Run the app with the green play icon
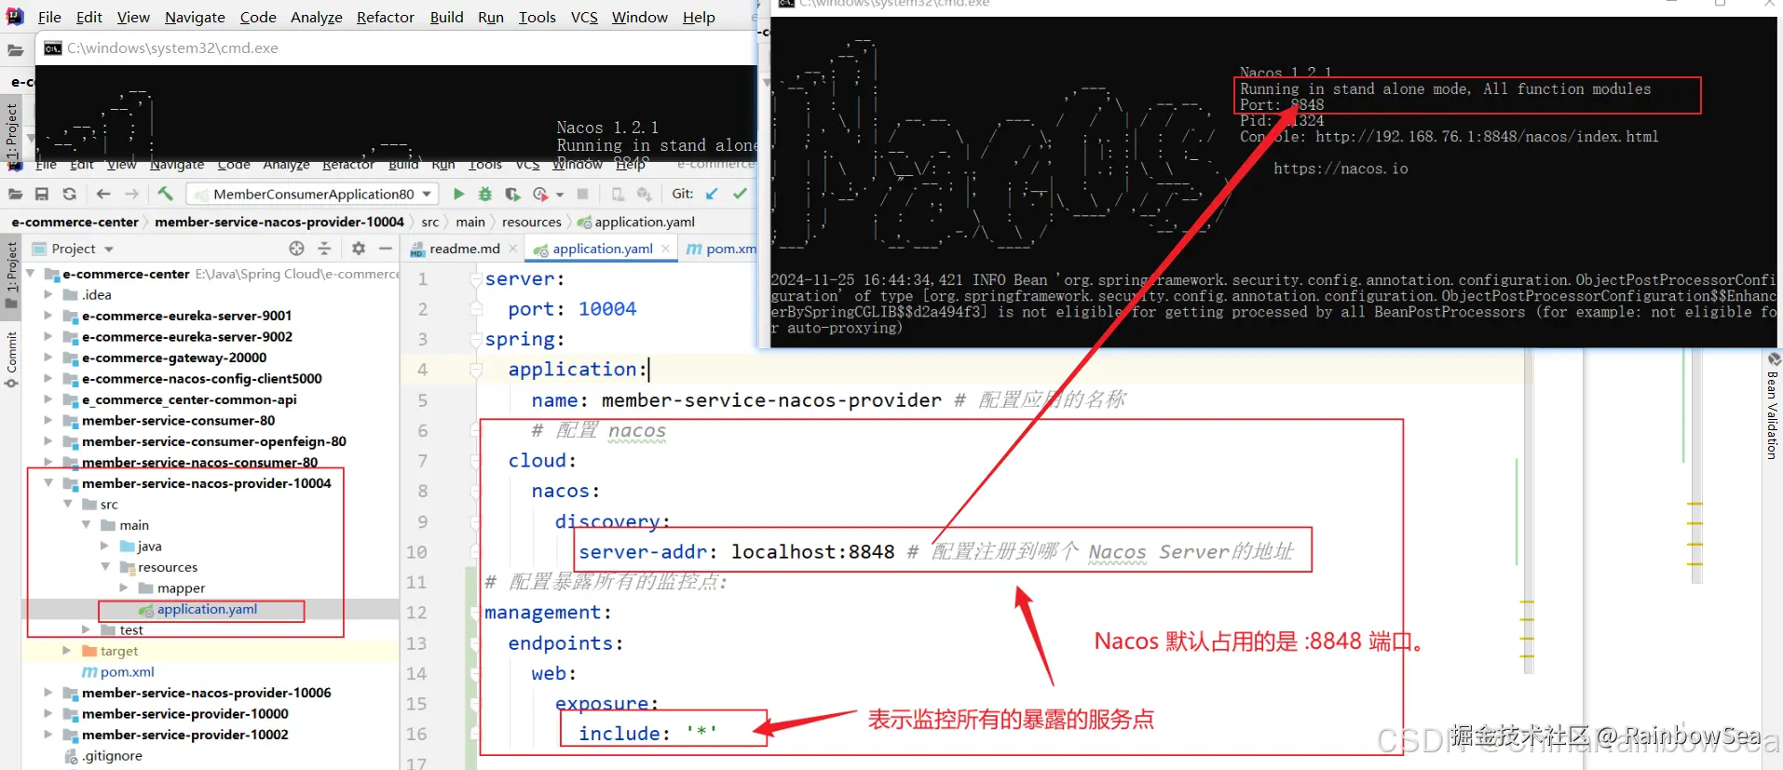Viewport: 1783px width, 770px height. [458, 194]
